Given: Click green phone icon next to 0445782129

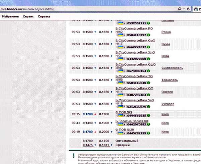Looking at the screenshot, I should (148, 133).
